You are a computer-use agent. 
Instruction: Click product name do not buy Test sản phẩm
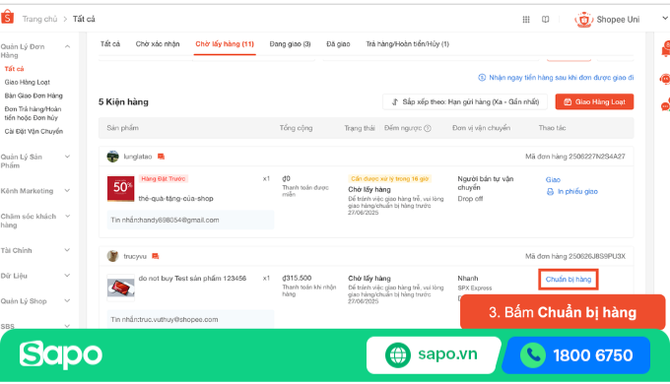click(192, 279)
